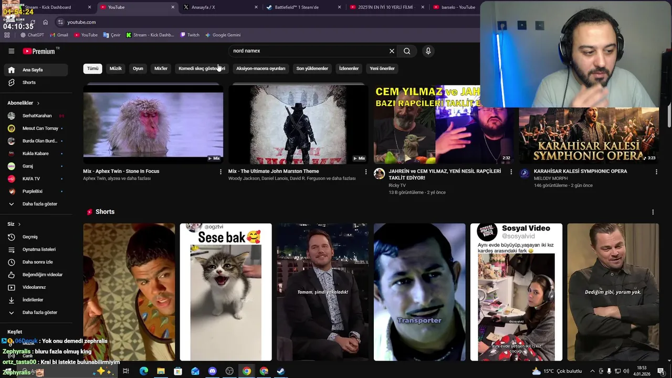Open the Transporter Short thumbnail
The image size is (672, 378).
click(x=419, y=292)
